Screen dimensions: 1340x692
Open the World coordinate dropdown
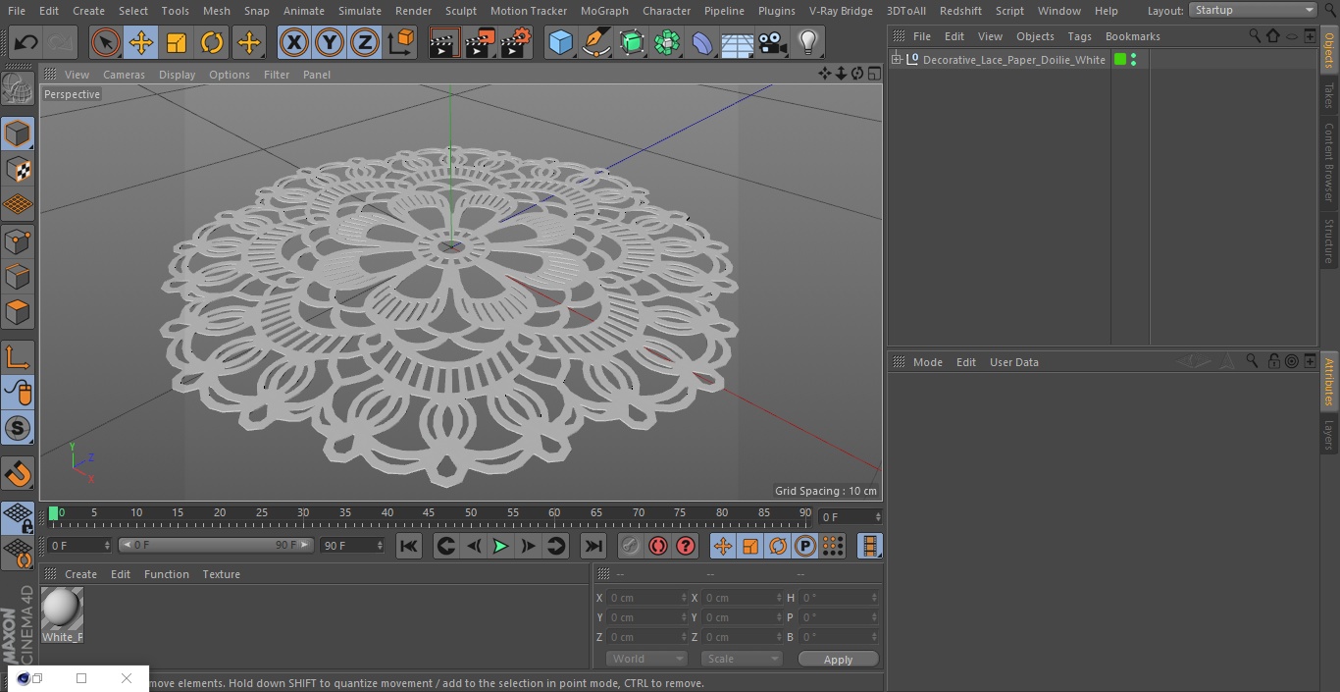(x=646, y=659)
